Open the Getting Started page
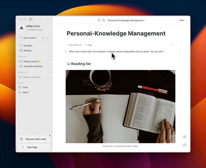The width and height of the screenshot is (206, 168). 32,61
